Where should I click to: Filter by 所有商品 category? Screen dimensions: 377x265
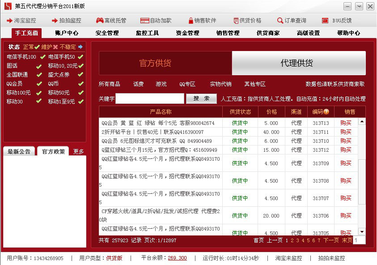pos(110,84)
